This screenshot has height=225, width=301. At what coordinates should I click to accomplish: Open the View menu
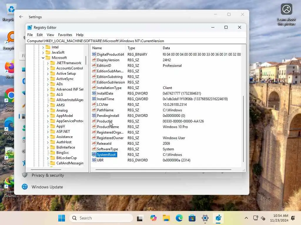click(x=50, y=35)
